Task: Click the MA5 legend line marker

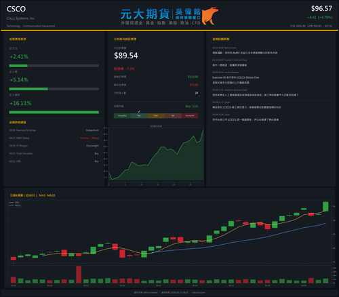Action: [12, 203]
